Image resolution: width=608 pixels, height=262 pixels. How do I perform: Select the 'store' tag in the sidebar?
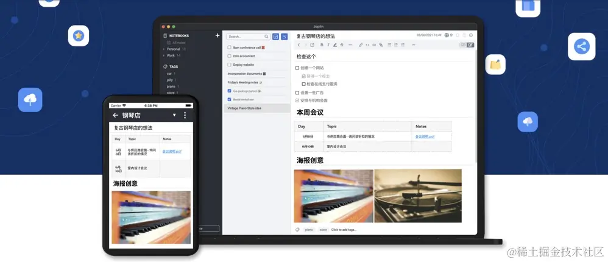pos(171,93)
